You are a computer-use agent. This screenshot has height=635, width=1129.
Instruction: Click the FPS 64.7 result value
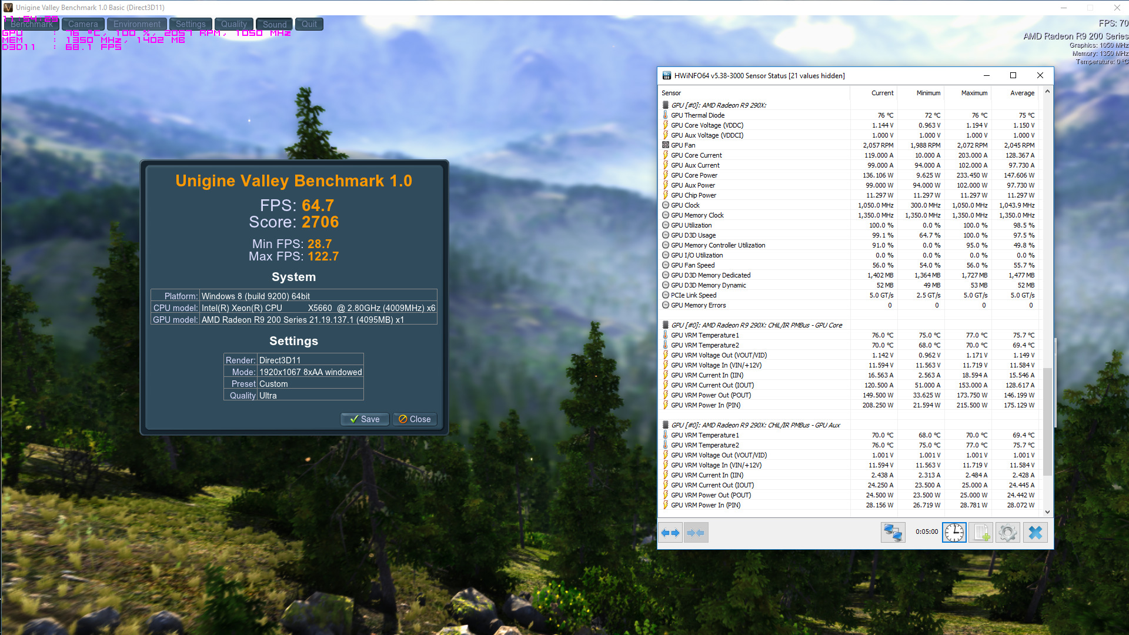318,205
